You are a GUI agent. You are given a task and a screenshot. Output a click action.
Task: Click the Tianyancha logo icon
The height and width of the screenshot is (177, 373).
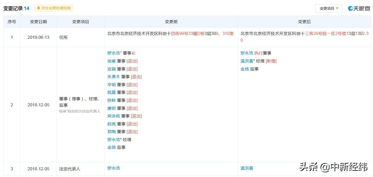(x=350, y=8)
